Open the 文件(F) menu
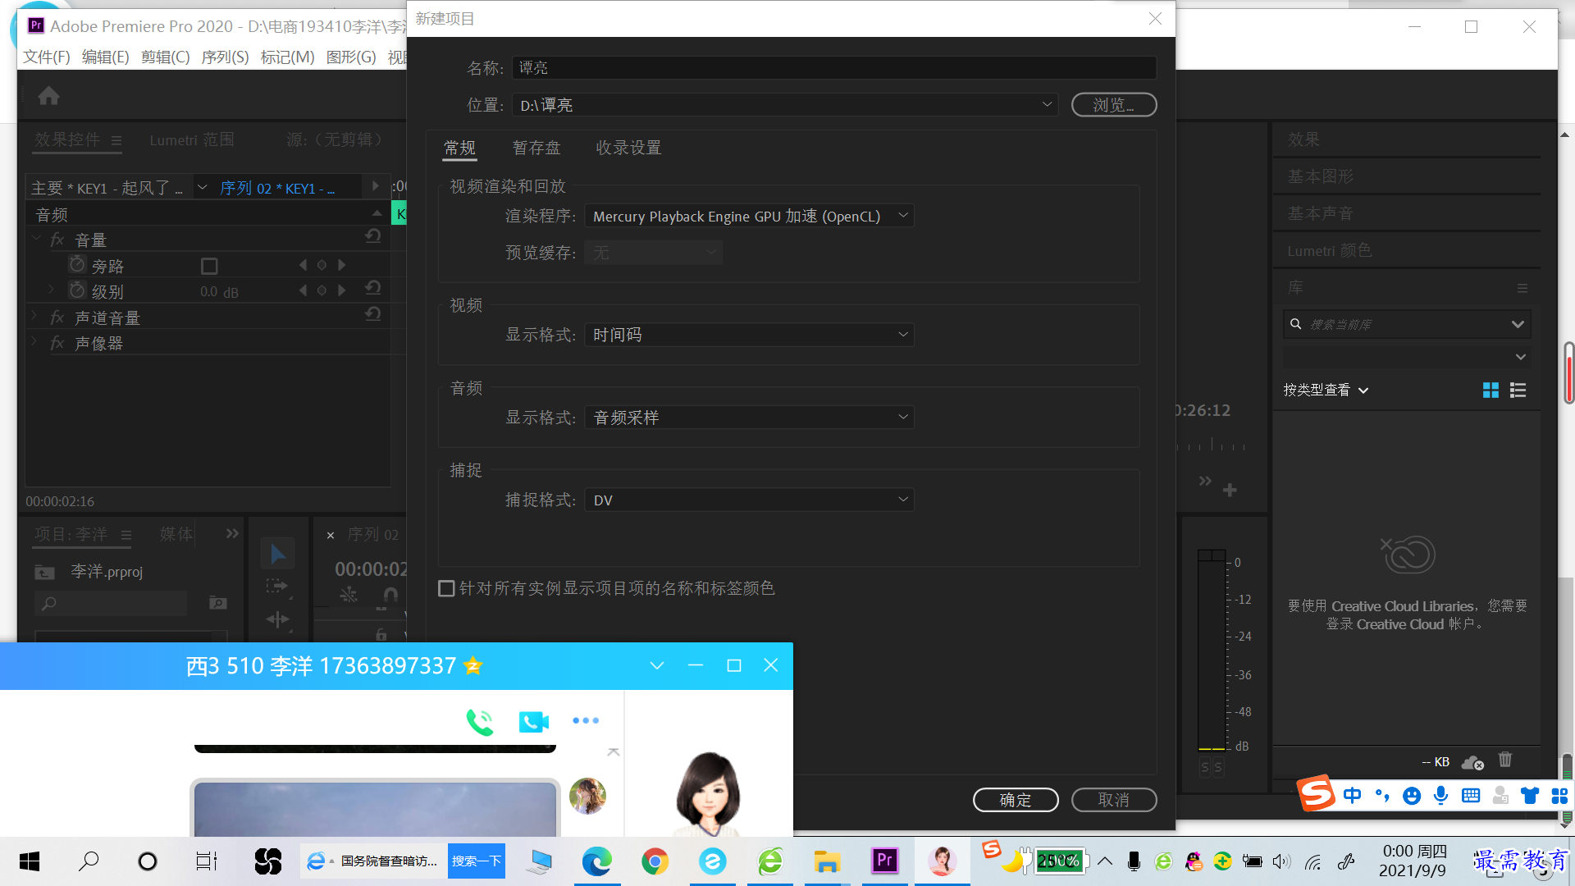Screen dimensions: 1575x886 click(x=47, y=57)
